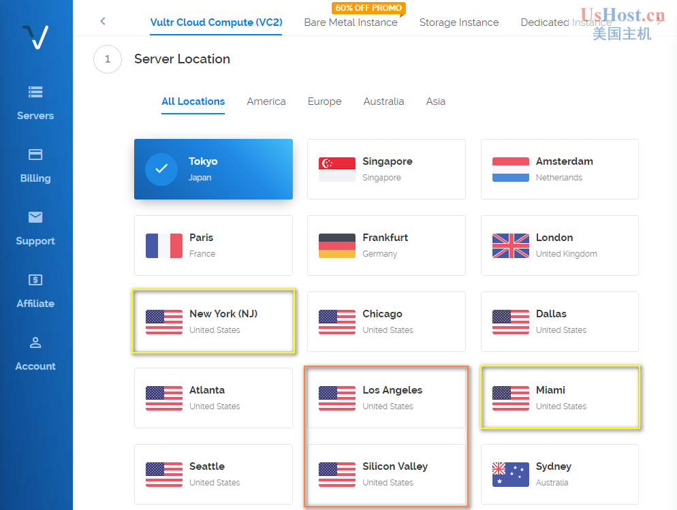Select the Singapore location card

coord(386,169)
